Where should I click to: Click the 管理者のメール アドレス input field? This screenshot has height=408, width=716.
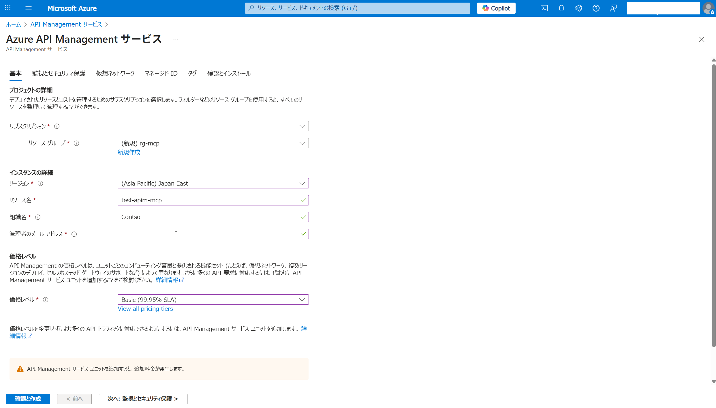tap(213, 234)
